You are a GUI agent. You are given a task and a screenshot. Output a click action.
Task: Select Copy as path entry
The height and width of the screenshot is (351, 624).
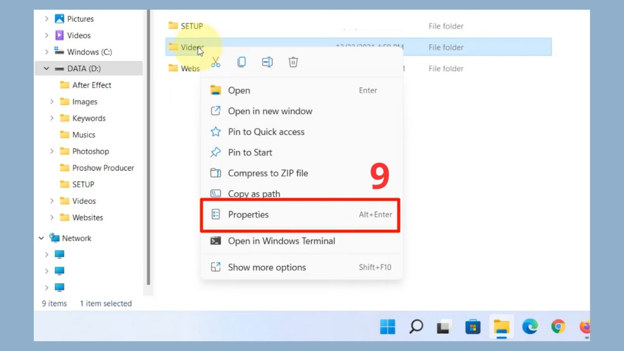(x=302, y=193)
